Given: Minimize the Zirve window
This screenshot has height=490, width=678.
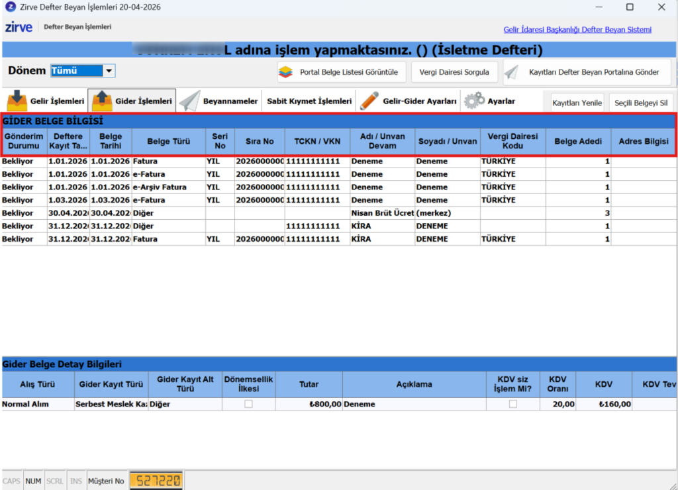Looking at the screenshot, I should [599, 7].
